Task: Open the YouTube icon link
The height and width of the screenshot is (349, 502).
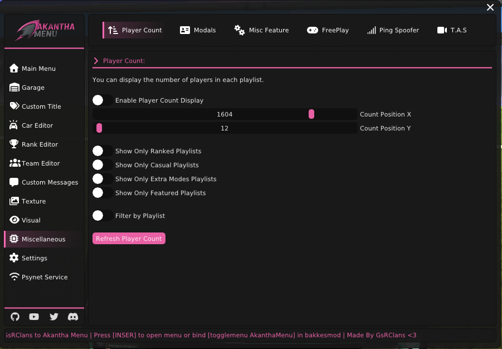Action: point(34,317)
